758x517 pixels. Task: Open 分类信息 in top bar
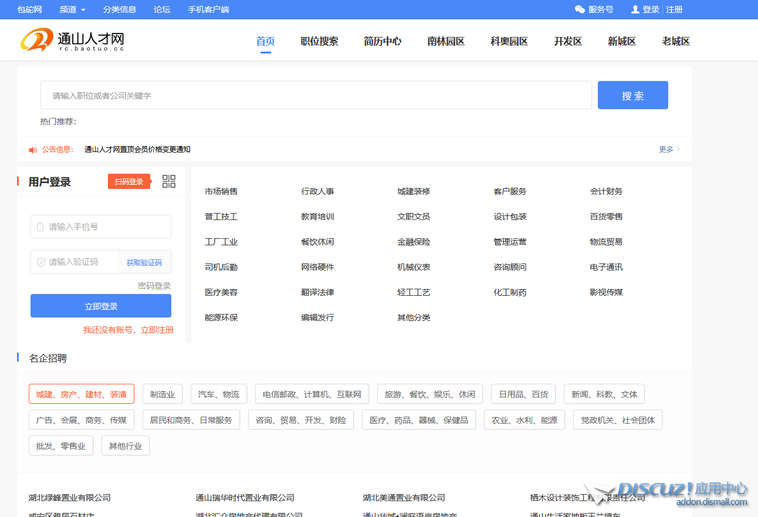(120, 9)
